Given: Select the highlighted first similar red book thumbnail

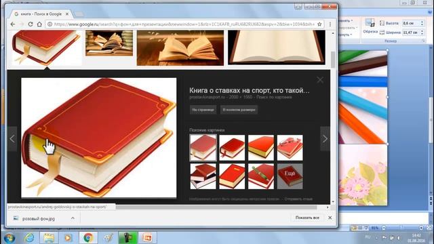Looking at the screenshot, I should coord(203,148).
